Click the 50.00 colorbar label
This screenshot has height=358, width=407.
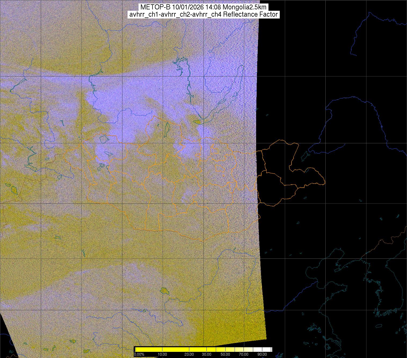point(226,354)
